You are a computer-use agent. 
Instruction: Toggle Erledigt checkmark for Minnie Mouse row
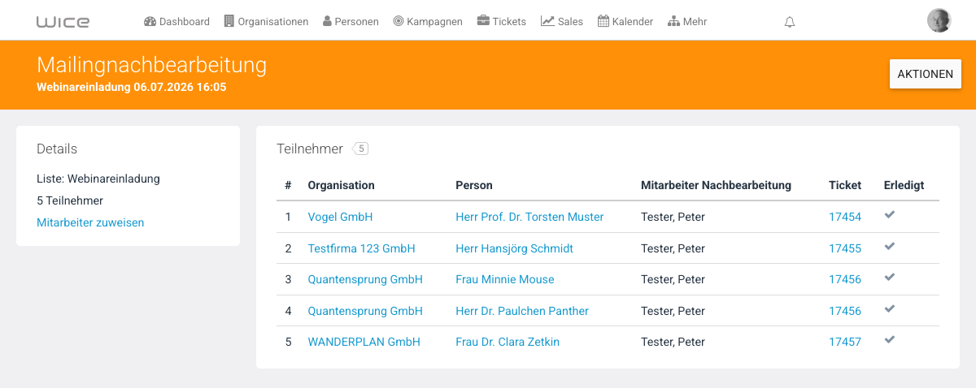pyautogui.click(x=890, y=278)
